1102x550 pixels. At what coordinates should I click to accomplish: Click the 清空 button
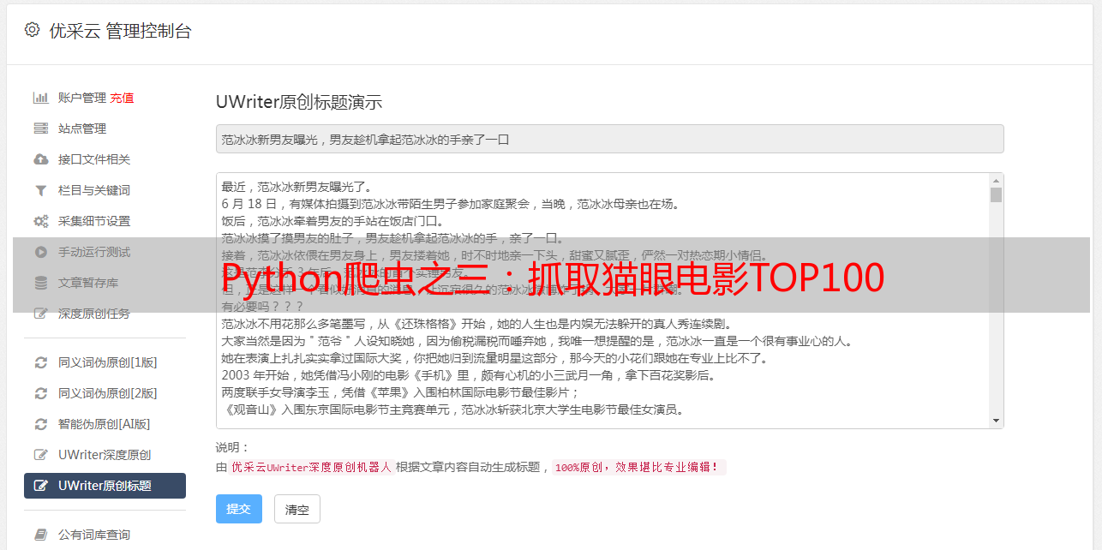(297, 509)
